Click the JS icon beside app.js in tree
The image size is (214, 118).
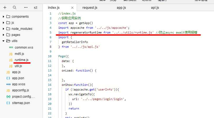8,72
